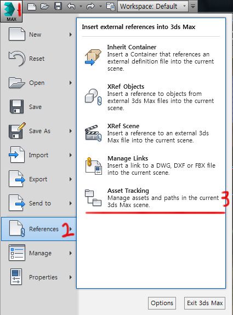Choose the Export menu entry

(x=38, y=179)
